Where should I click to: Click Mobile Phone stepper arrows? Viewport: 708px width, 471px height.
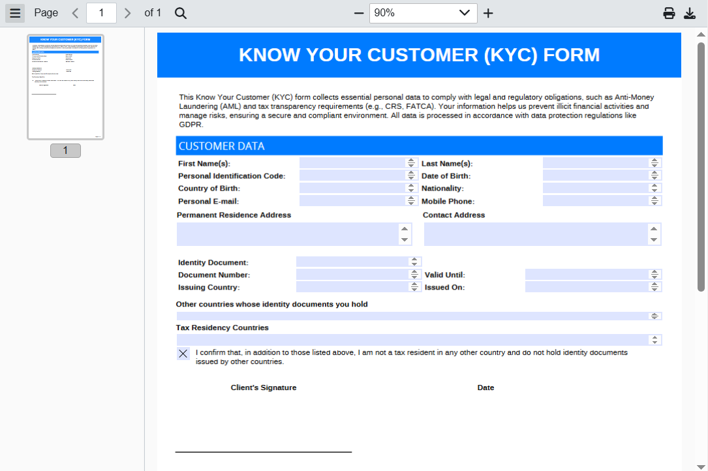(x=654, y=200)
